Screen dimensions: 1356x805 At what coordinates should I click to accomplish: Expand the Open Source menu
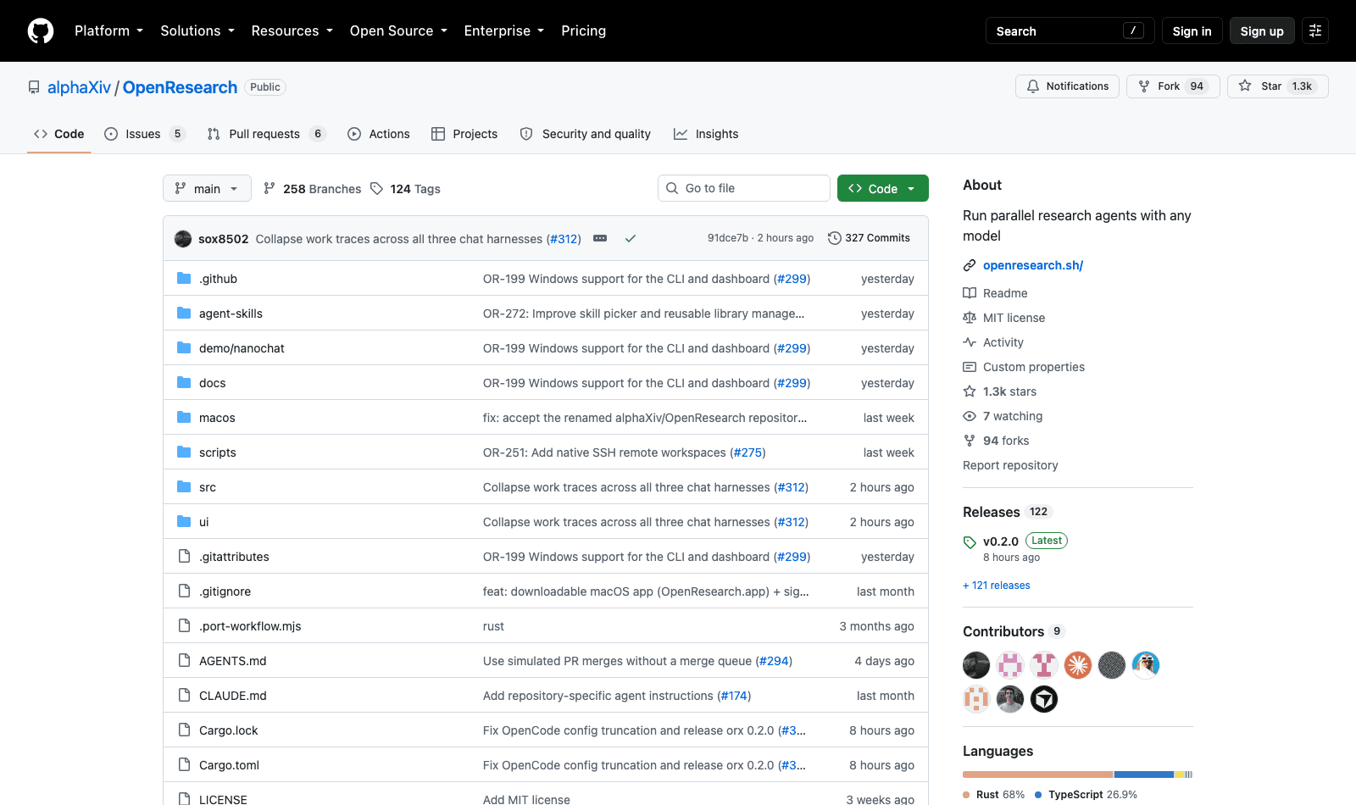point(398,31)
